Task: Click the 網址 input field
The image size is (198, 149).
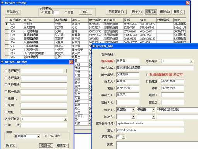Action: 150,130
